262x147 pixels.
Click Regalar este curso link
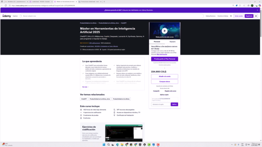click(170, 91)
